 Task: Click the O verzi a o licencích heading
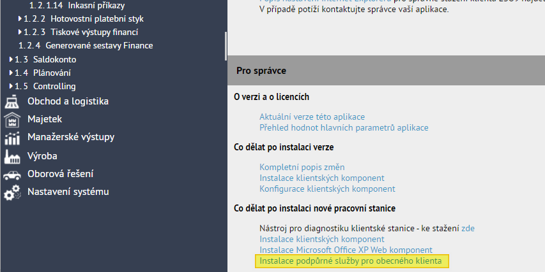click(272, 97)
